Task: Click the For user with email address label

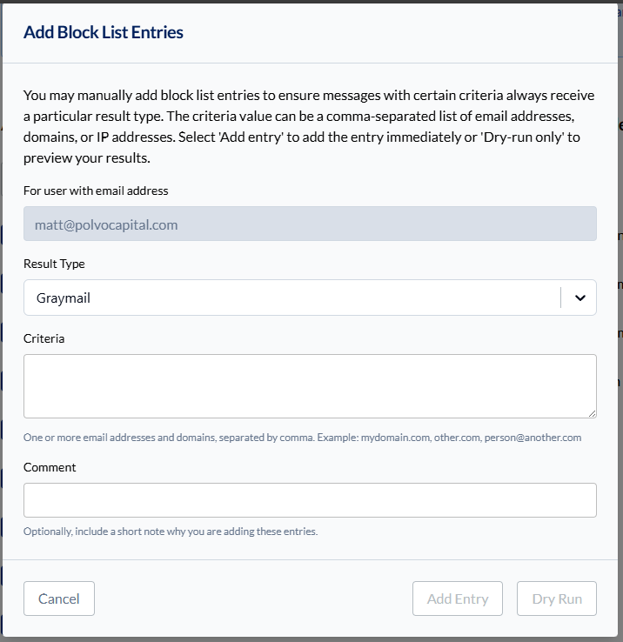Action: tap(96, 191)
